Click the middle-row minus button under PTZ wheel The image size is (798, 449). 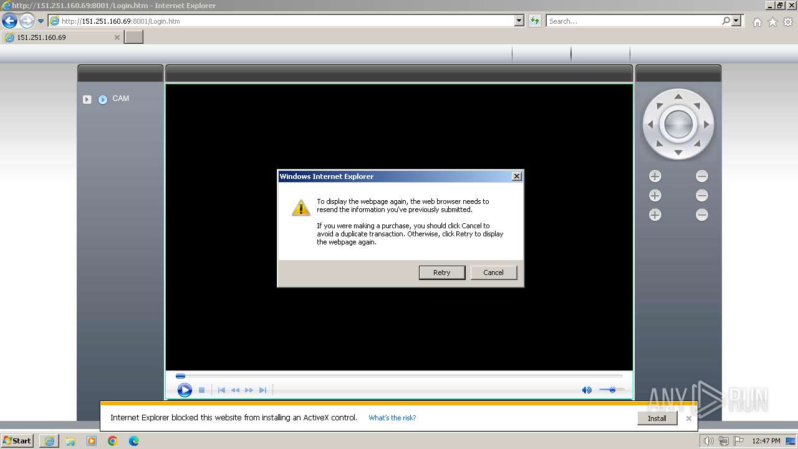tap(702, 196)
